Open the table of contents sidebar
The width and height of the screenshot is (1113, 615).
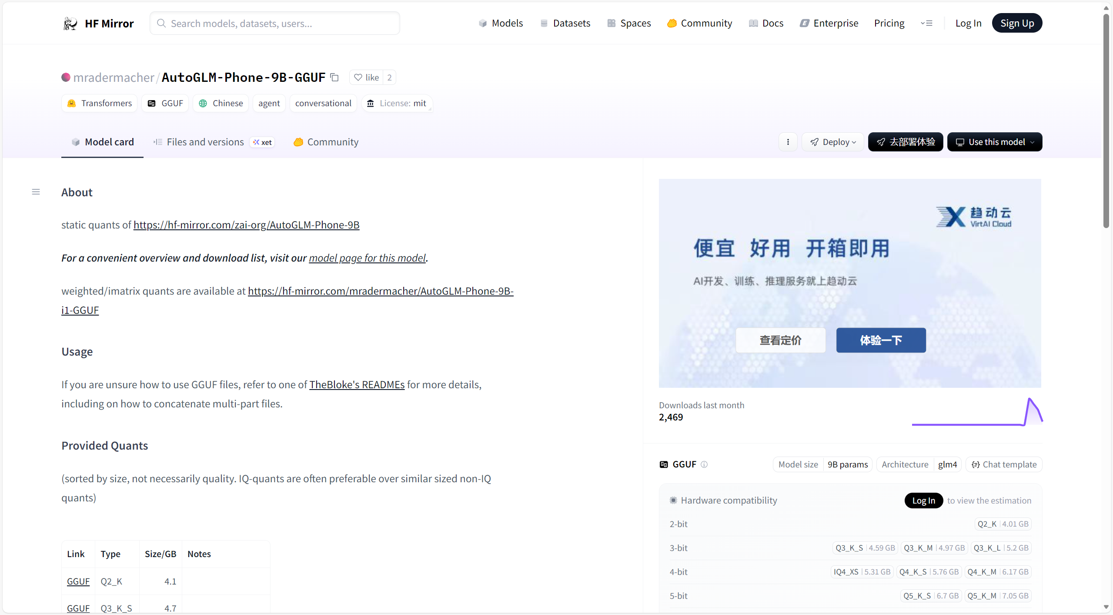[x=36, y=192]
